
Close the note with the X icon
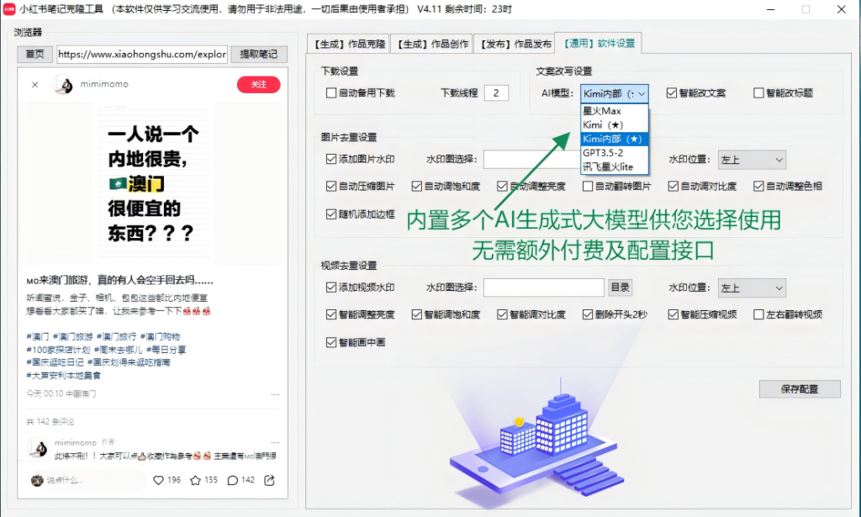click(34, 85)
